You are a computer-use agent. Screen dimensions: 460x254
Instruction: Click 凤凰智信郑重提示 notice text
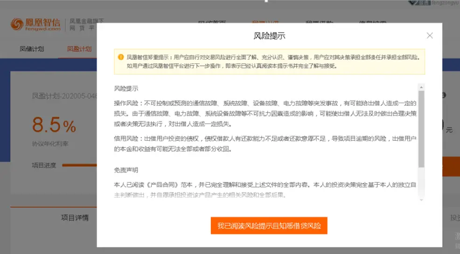[x=273, y=62]
